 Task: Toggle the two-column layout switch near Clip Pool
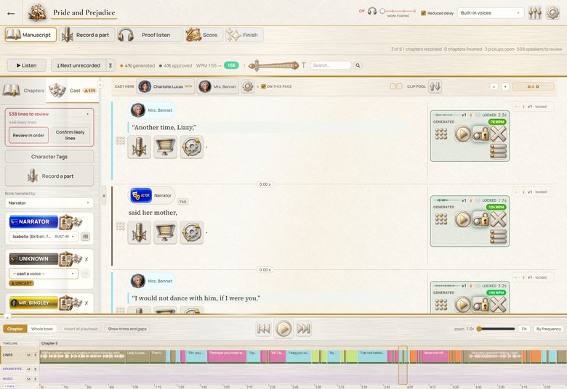[x=396, y=86]
